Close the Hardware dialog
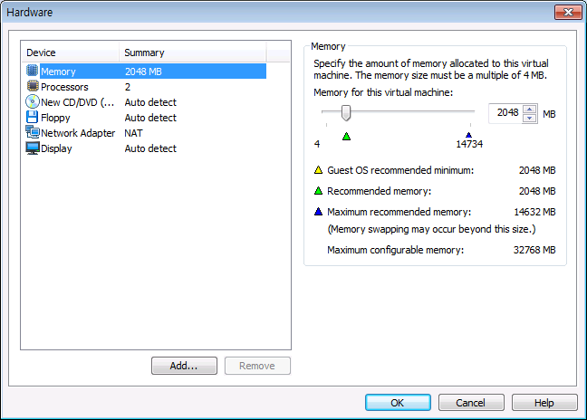This screenshot has width=587, height=420. (568, 12)
